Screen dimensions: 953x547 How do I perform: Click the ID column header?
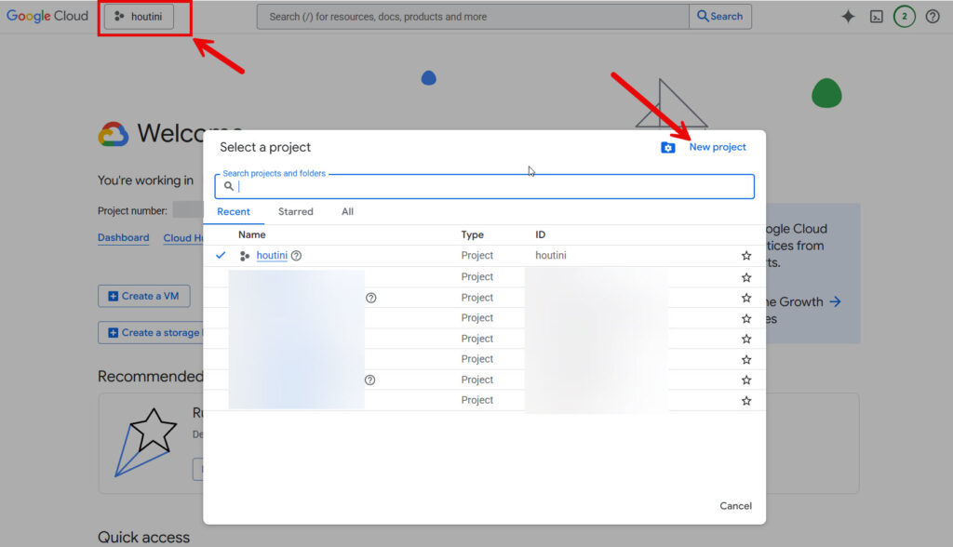(541, 234)
